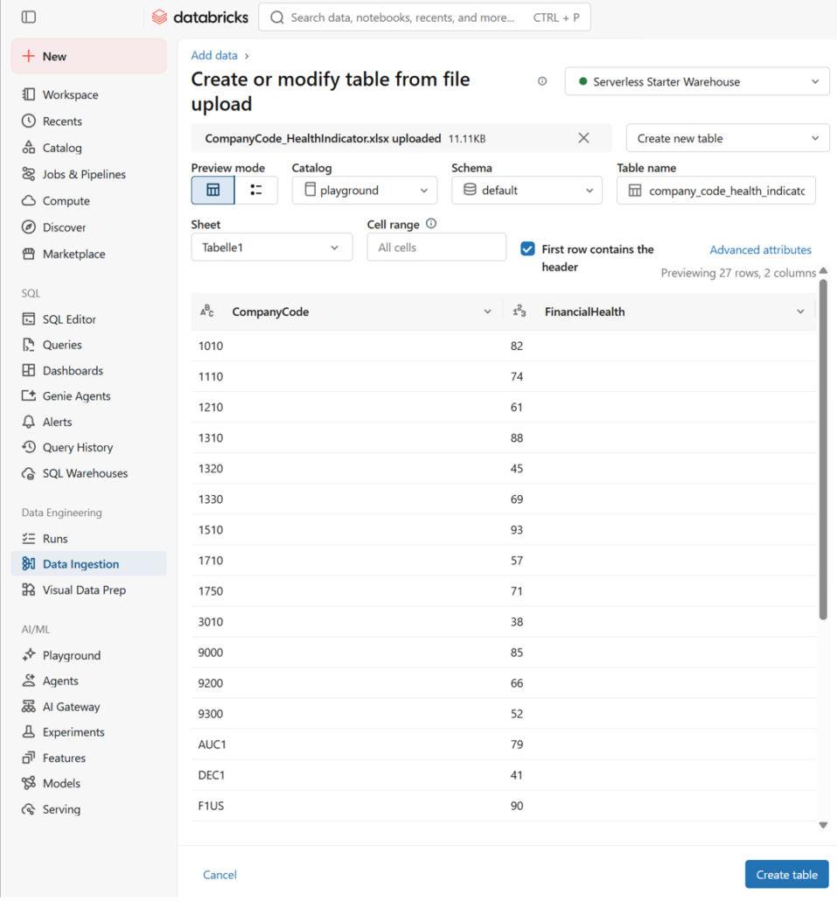Click the Databricks logo
Image resolution: width=837 pixels, height=901 pixels.
[200, 17]
